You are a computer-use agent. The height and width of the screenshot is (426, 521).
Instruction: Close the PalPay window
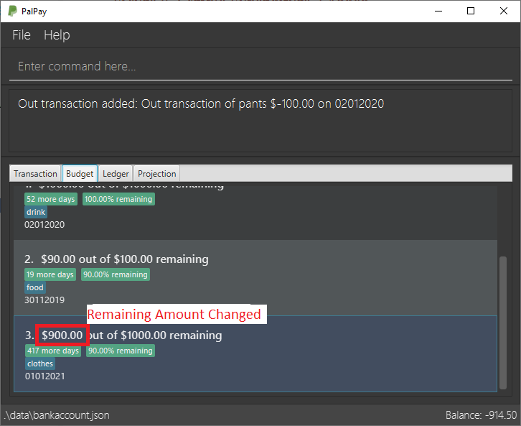coord(503,11)
